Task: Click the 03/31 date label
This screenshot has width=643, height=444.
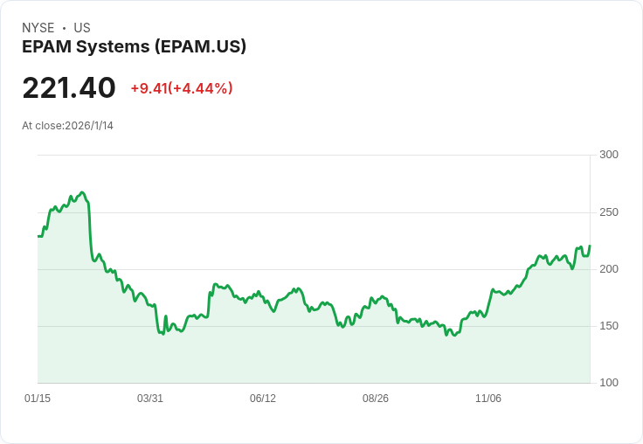Action: point(150,399)
